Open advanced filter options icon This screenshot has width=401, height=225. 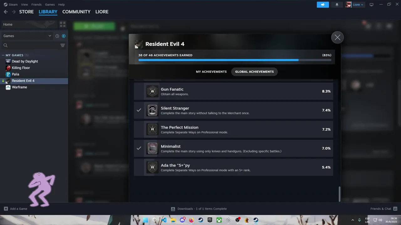[63, 45]
